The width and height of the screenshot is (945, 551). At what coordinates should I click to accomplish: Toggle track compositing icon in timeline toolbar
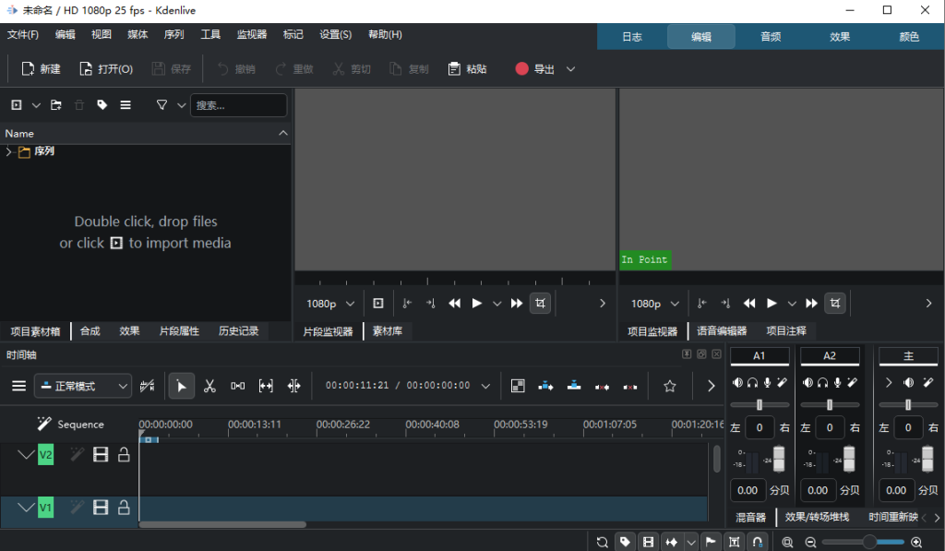pos(147,386)
